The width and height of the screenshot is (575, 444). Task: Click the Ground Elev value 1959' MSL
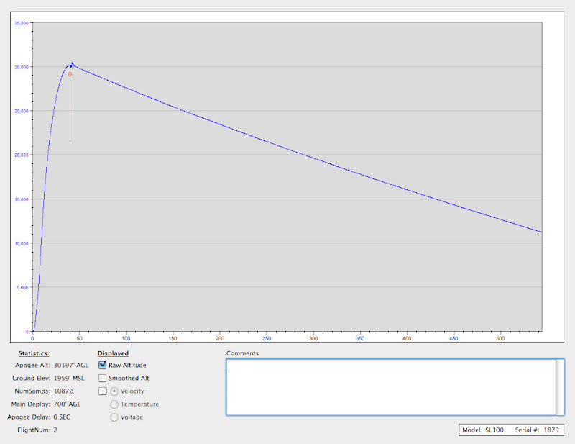point(69,378)
